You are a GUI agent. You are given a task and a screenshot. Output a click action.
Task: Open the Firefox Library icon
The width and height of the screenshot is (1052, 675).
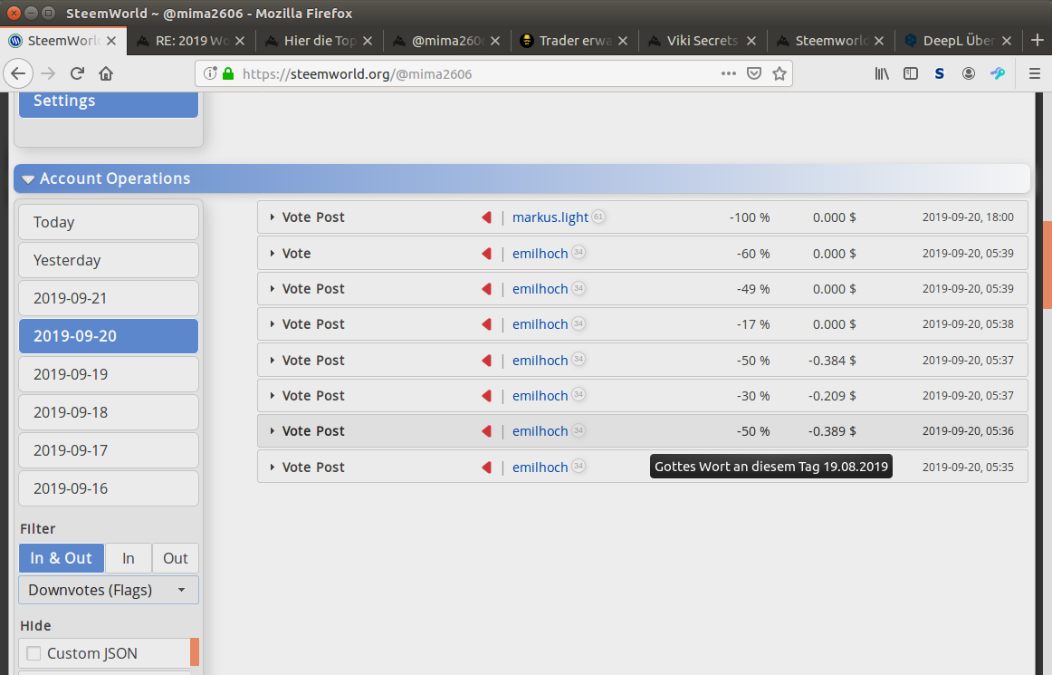pyautogui.click(x=882, y=73)
